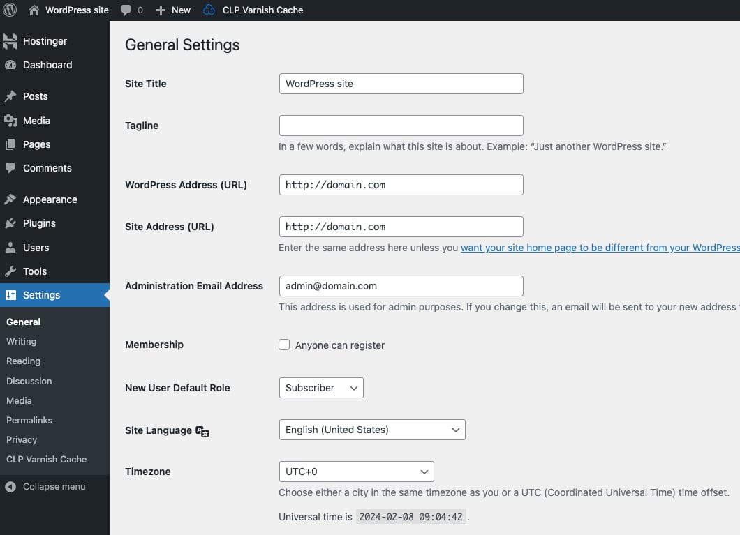740x535 pixels.
Task: Open the Hostinger panel icon
Action: point(11,41)
